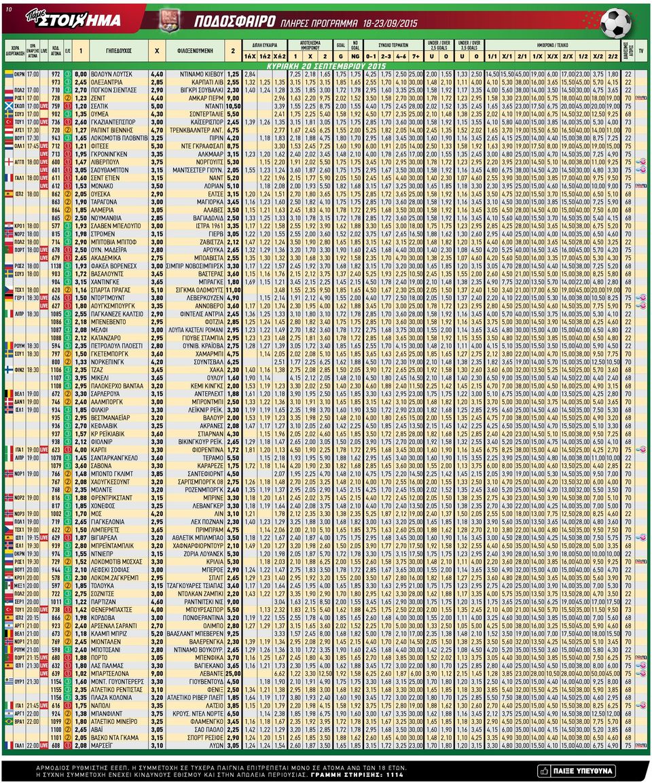The image size is (652, 783).
Task: Click home odds 8,00 for ΒΟΛΟΥΝ ΛΟΥΤΣΚ
Action: point(80,74)
